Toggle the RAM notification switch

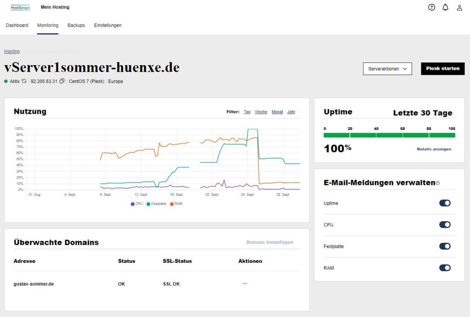445,267
